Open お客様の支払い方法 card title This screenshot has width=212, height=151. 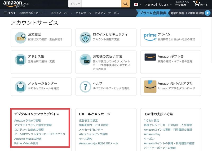107,56
